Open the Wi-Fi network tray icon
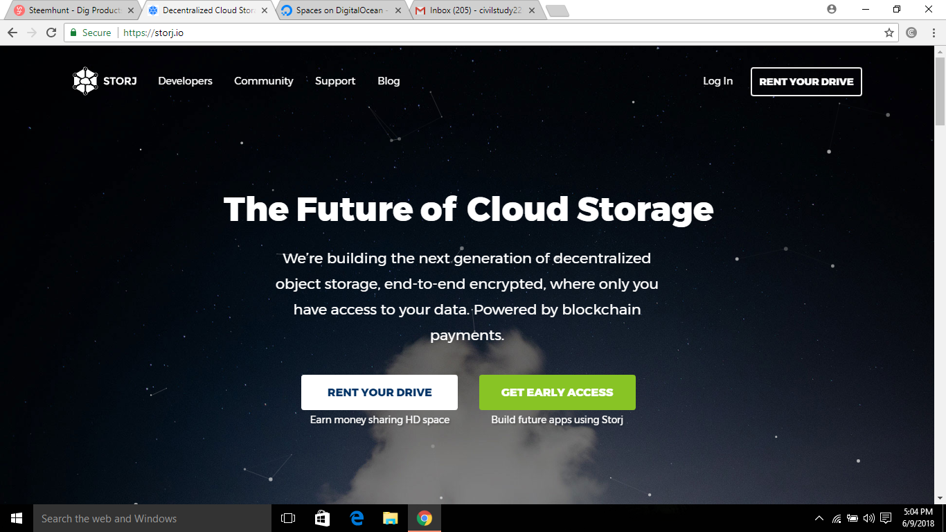The image size is (946, 532). tap(837, 518)
